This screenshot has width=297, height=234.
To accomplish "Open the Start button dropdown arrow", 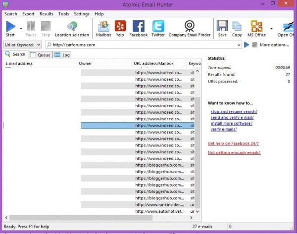I will (x=21, y=28).
